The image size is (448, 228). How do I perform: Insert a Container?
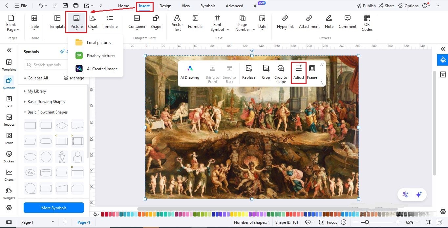tap(137, 22)
